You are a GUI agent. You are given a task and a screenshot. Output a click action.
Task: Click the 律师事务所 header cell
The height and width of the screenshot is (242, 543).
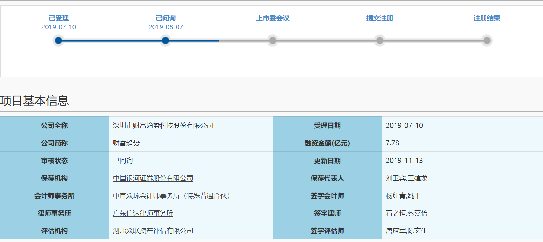point(55,213)
